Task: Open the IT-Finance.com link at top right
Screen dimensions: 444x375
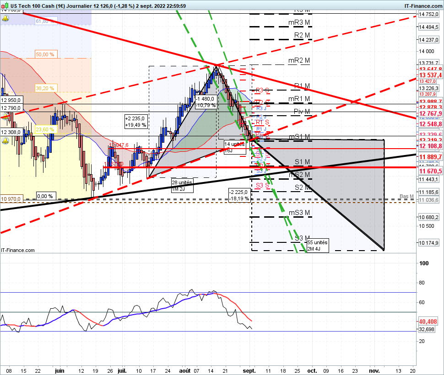Action: pos(423,6)
